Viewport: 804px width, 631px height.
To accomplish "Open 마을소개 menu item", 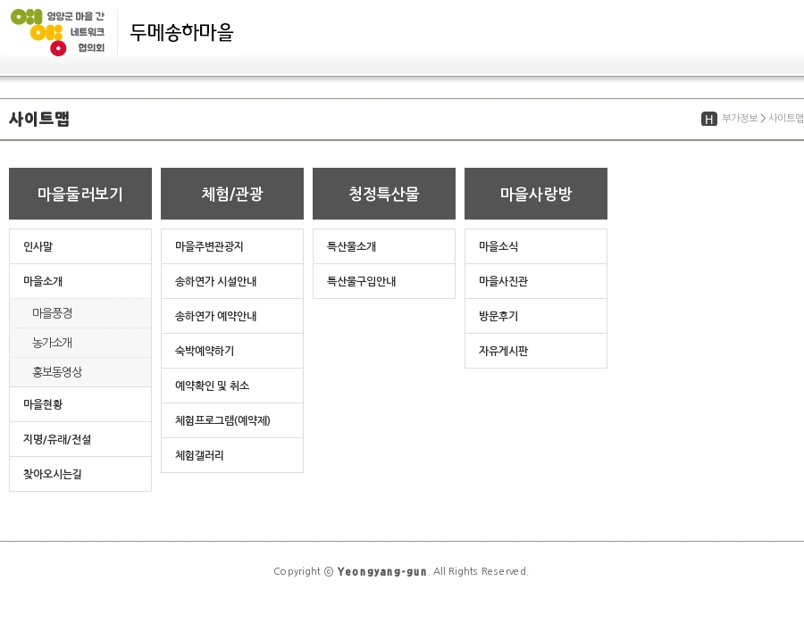I will click(x=80, y=281).
